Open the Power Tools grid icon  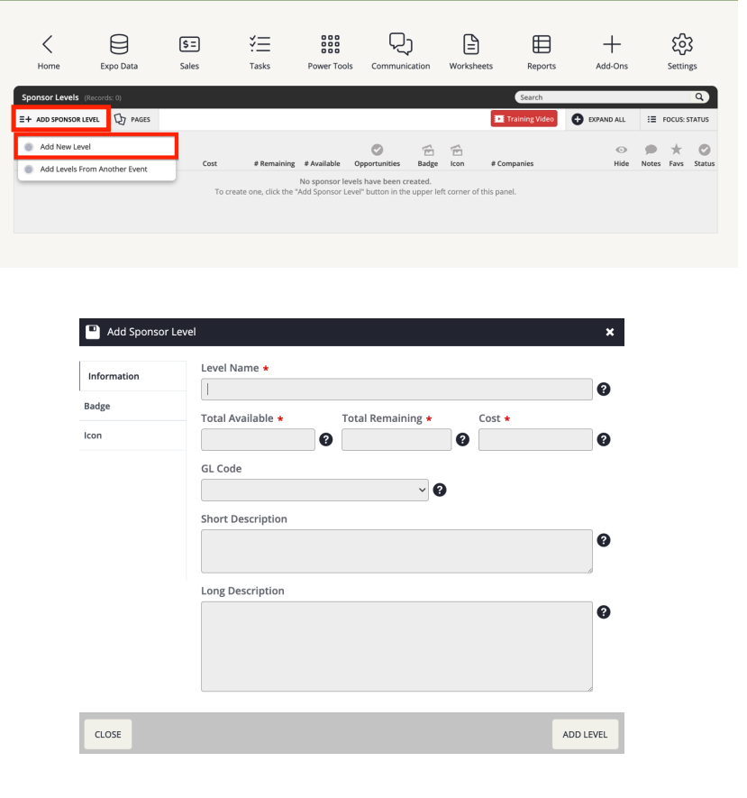click(330, 45)
